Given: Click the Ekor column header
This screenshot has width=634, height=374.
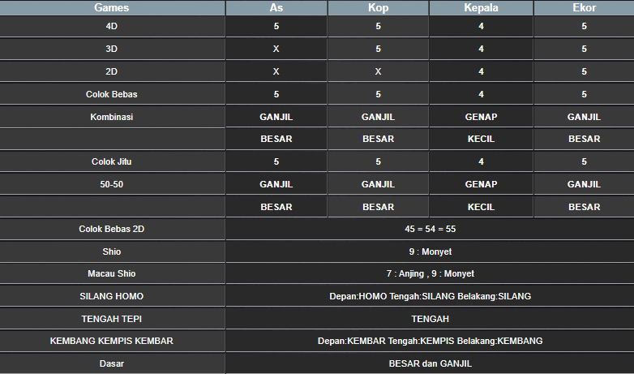Looking at the screenshot, I should [x=585, y=7].
